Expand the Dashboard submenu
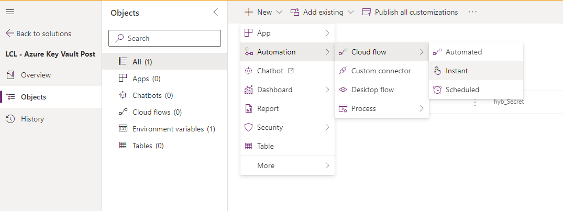 tap(327, 90)
